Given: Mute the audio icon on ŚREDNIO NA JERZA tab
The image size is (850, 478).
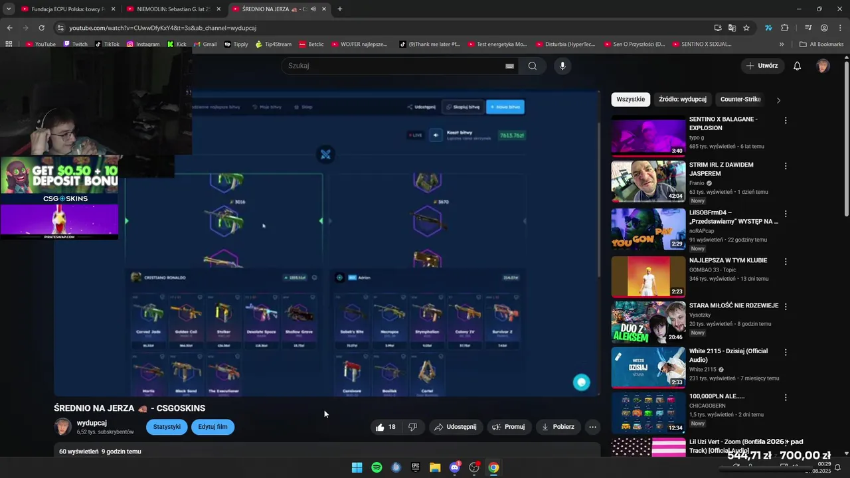Looking at the screenshot, I should pos(313,9).
